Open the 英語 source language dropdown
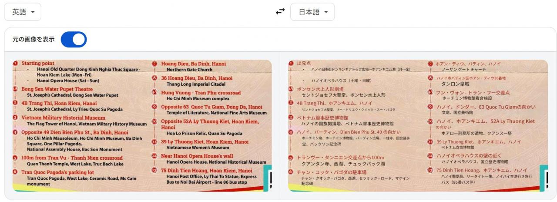 point(23,12)
